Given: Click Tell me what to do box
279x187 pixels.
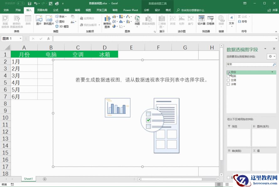Looking at the screenshot, I should point(190,10).
